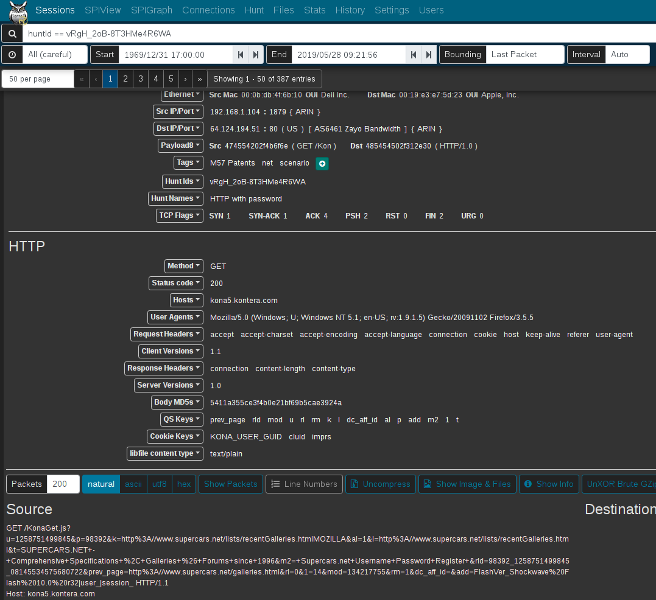Step Start time to previous
This screenshot has height=600, width=656.
[x=241, y=55]
